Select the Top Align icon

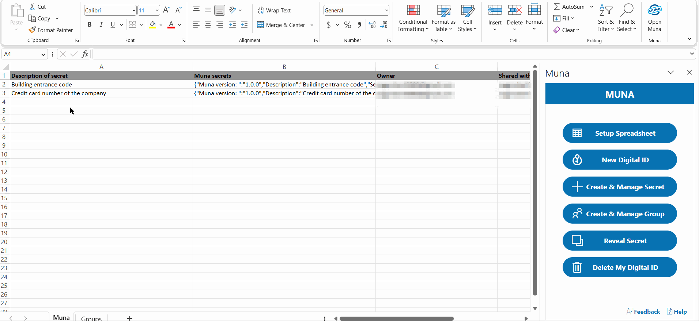196,10
